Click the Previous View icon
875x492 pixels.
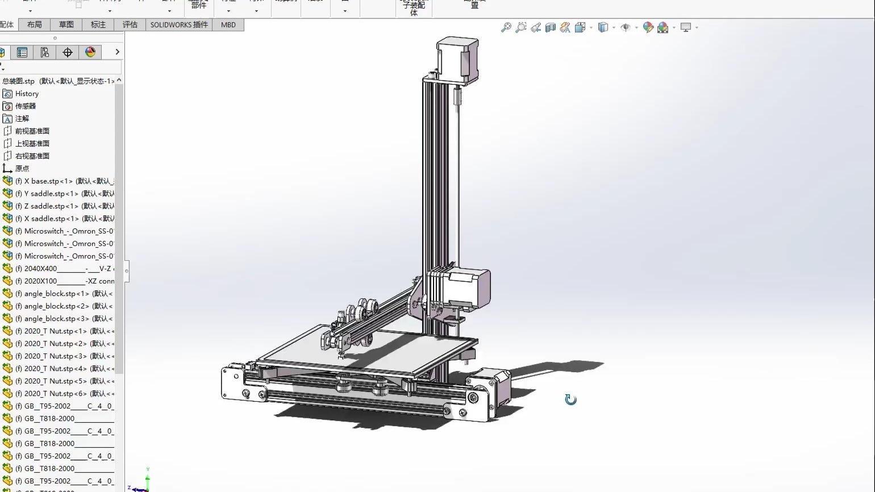click(x=536, y=27)
